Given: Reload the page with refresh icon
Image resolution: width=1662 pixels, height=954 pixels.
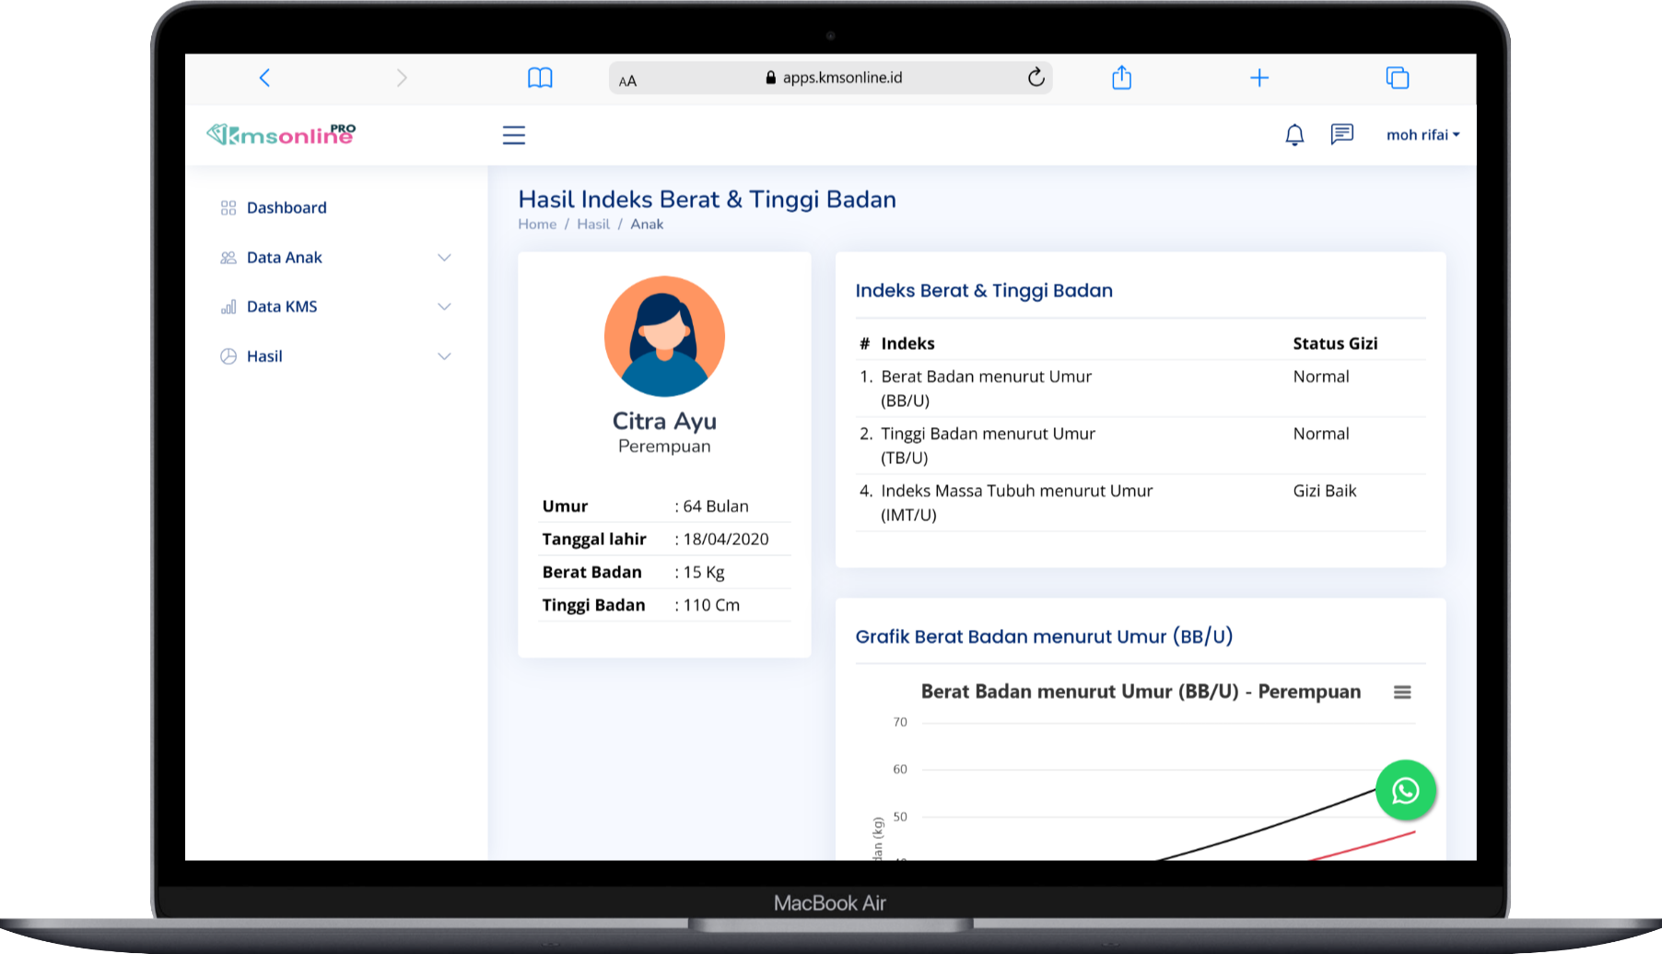Looking at the screenshot, I should pyautogui.click(x=1036, y=78).
